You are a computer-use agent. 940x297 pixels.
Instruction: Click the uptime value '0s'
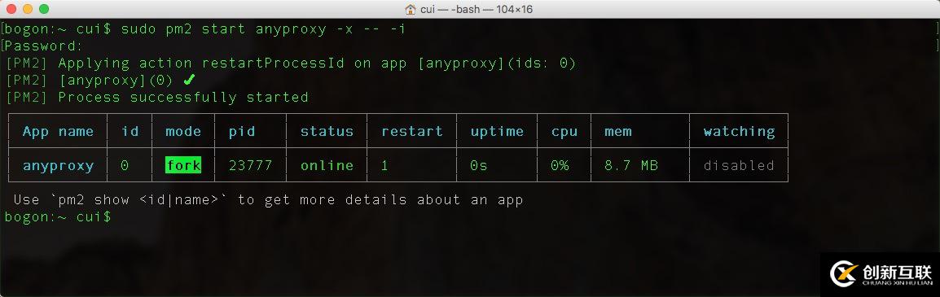point(479,165)
